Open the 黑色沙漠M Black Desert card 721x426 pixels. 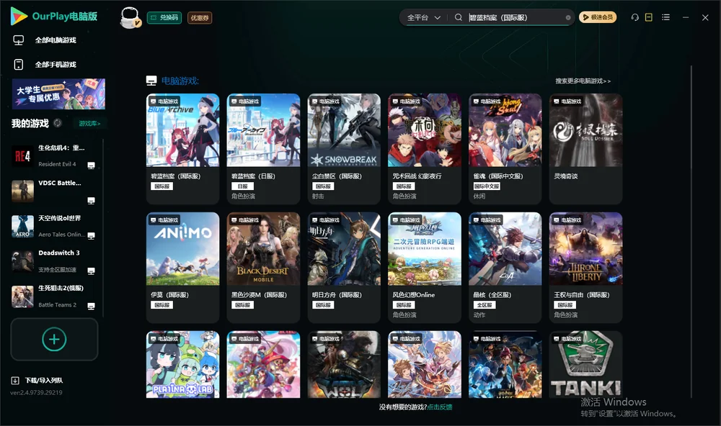pos(263,268)
